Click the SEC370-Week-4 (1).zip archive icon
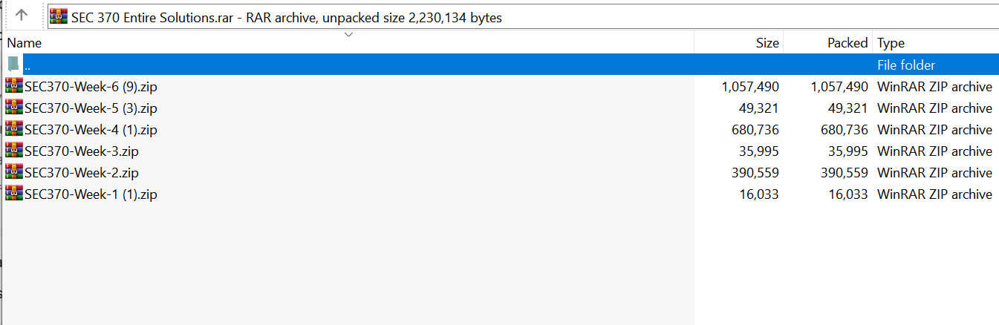Screen dimensions: 999x325 [x=14, y=129]
